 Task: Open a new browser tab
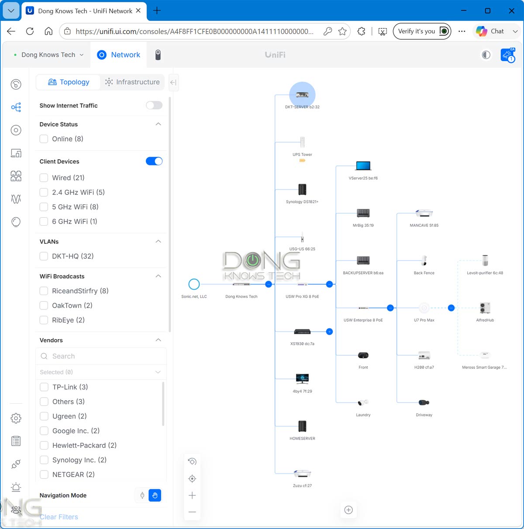(x=157, y=10)
